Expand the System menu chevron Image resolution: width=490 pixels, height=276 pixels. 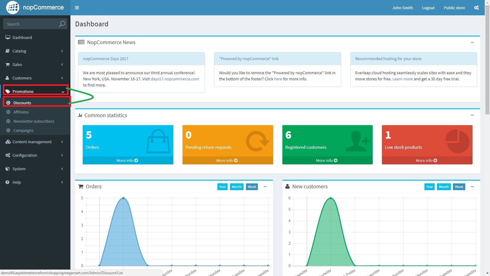pos(62,169)
